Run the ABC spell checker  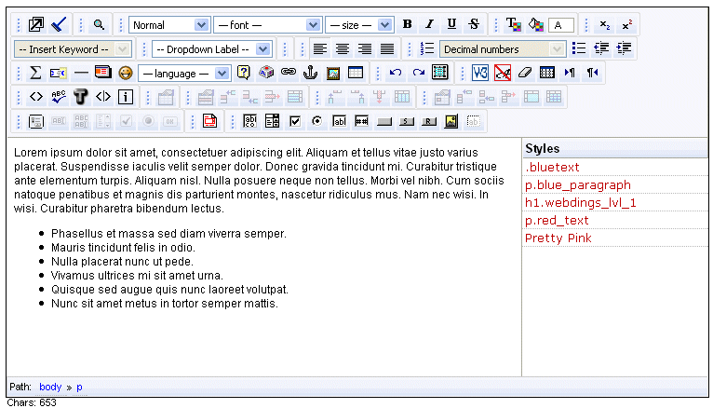pos(59,97)
